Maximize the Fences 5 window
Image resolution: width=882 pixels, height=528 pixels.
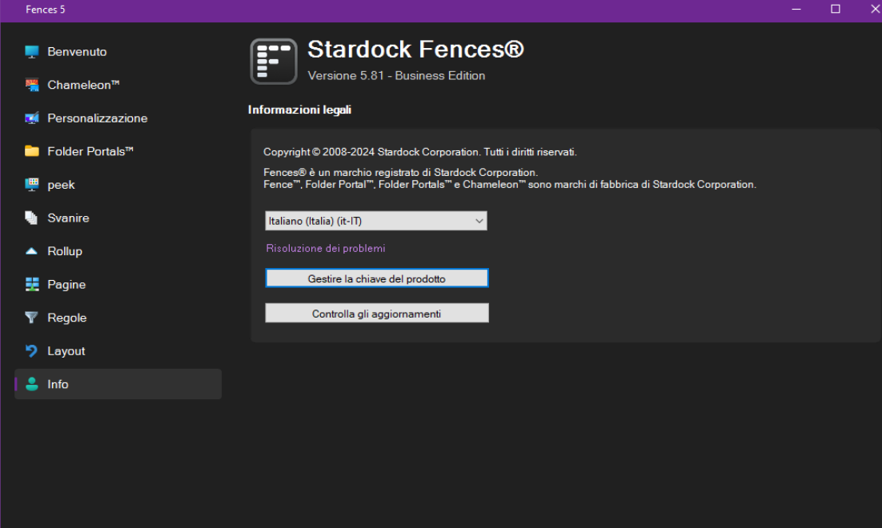click(x=836, y=9)
